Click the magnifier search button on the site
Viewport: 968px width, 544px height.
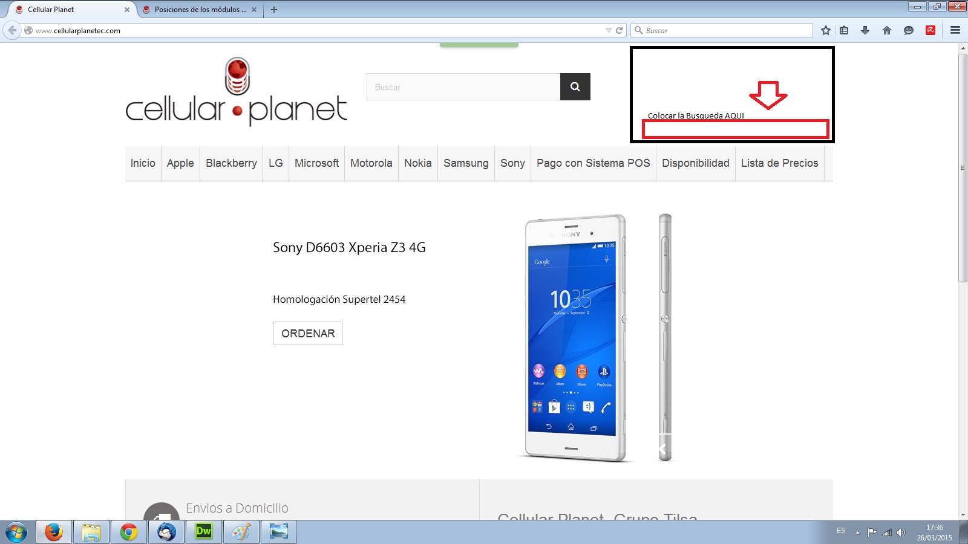(x=575, y=87)
